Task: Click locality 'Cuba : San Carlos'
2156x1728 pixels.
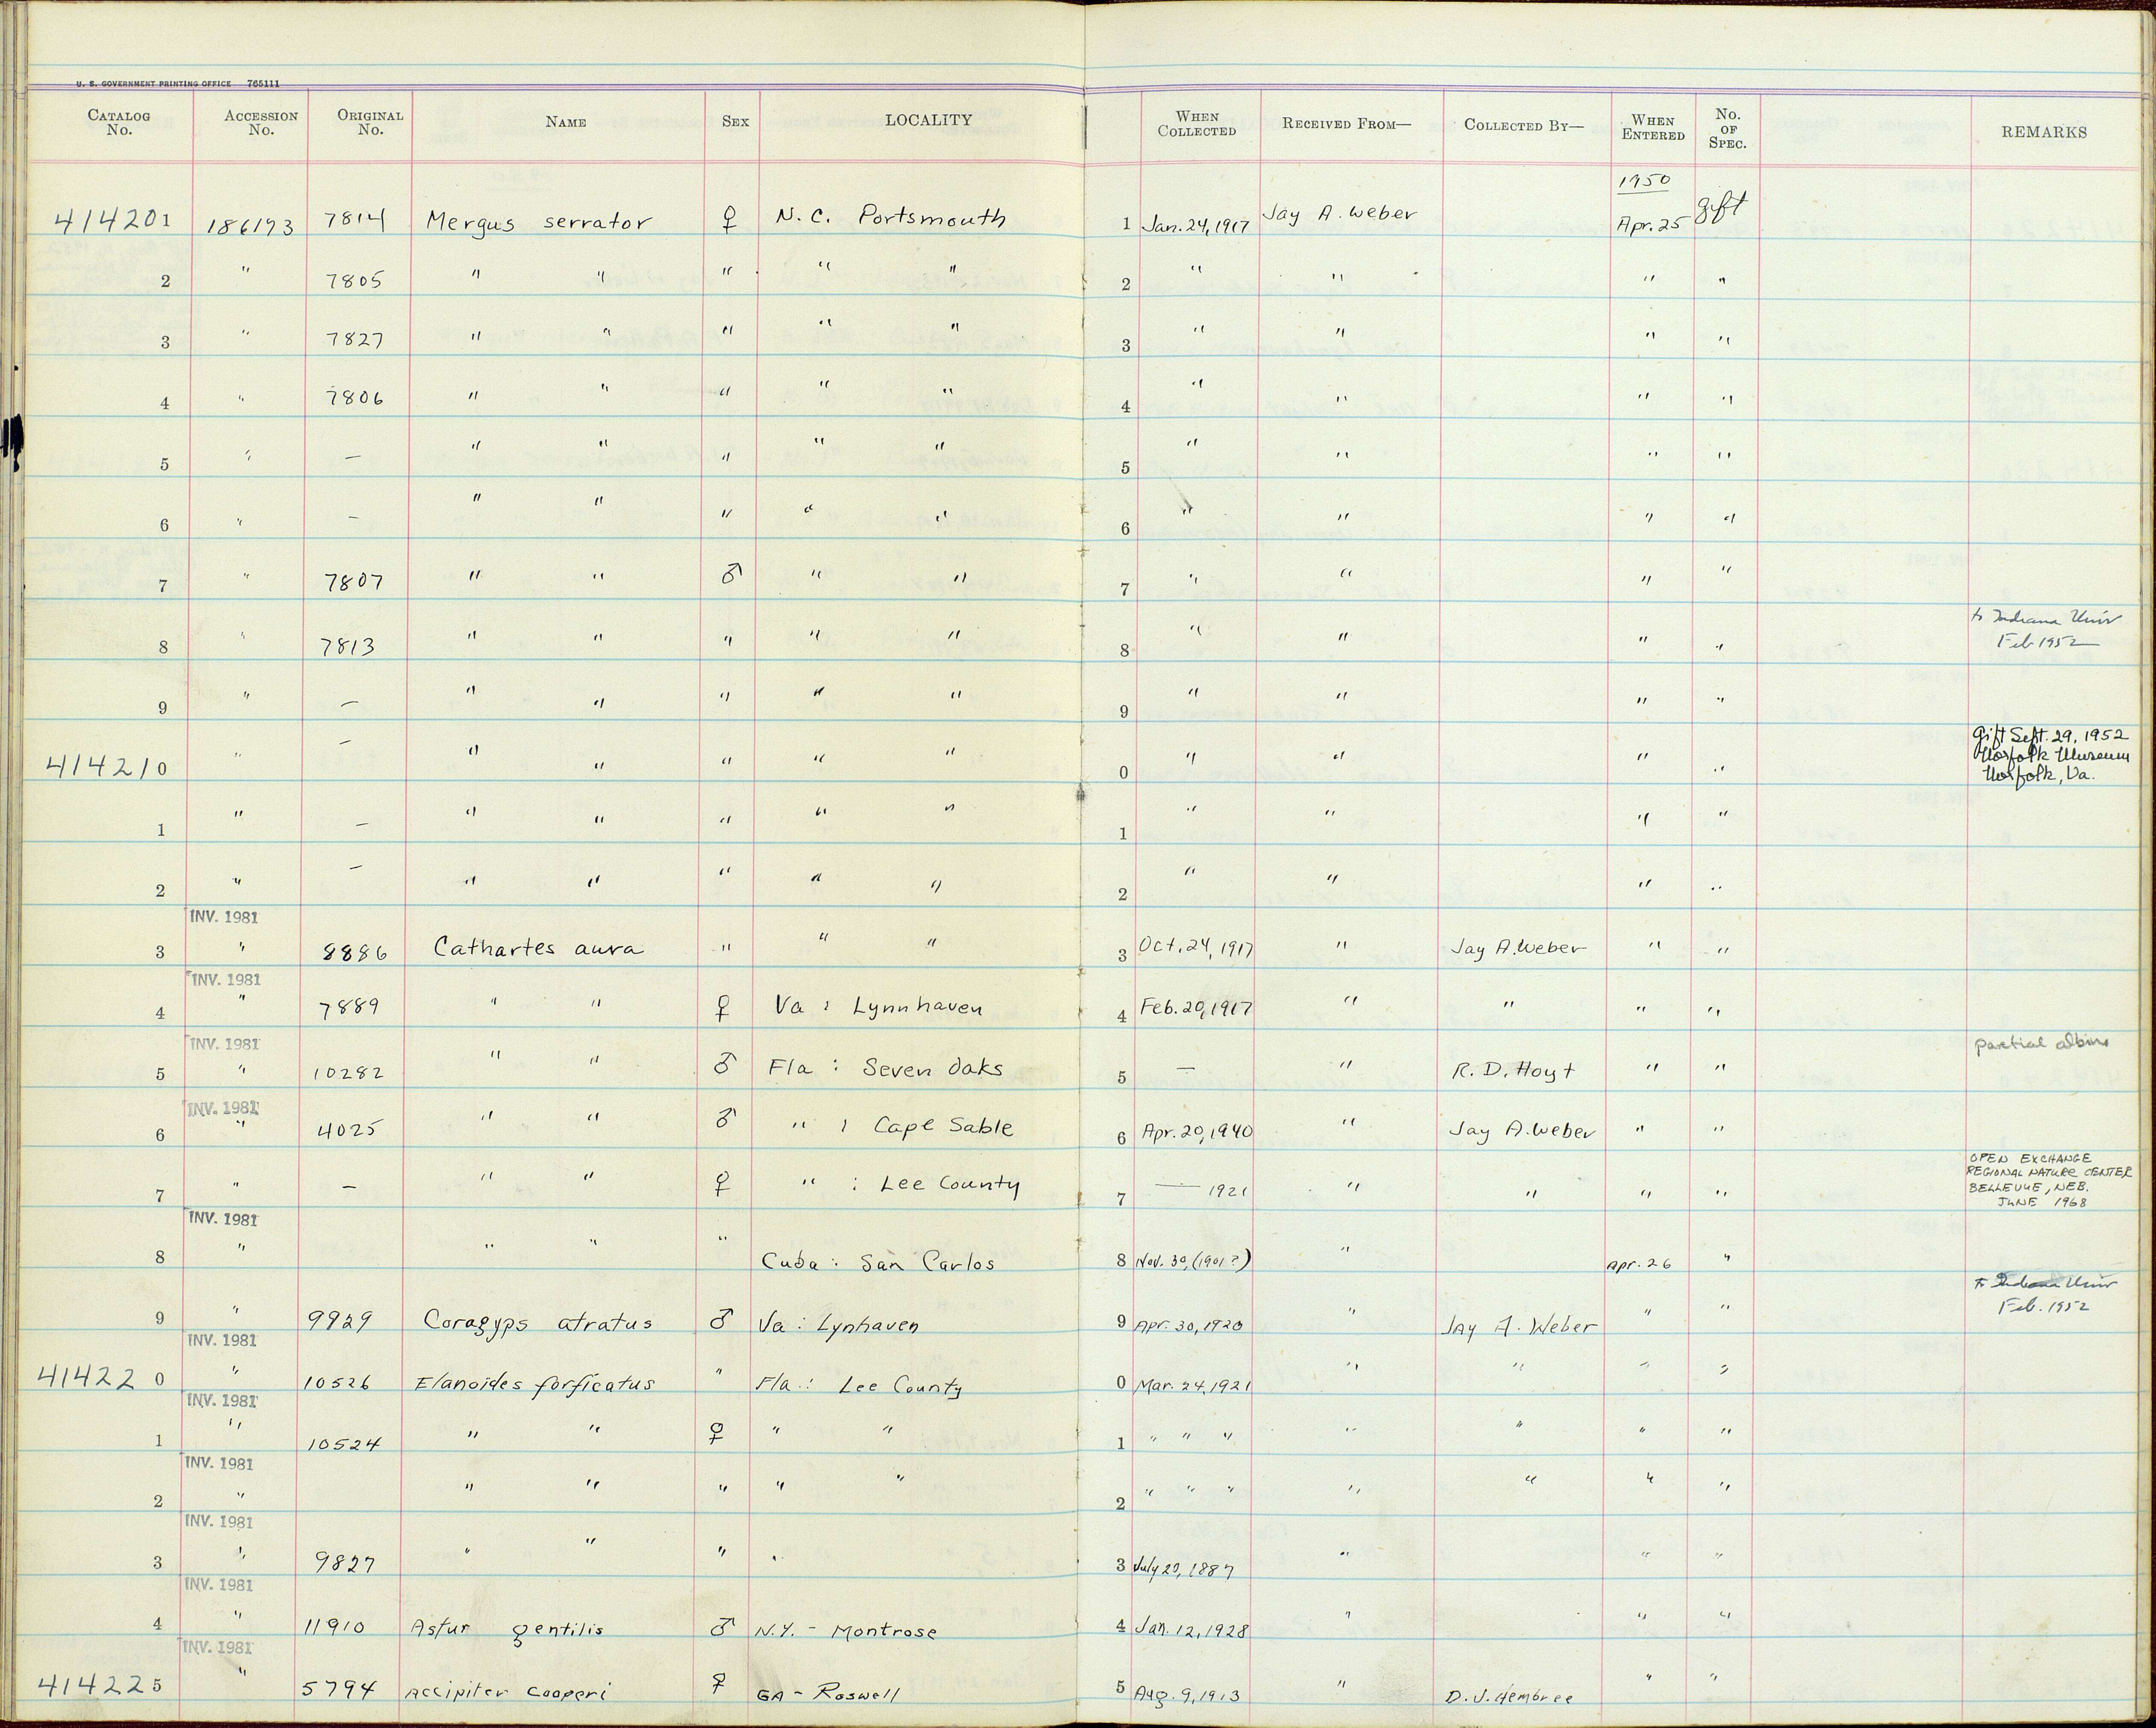Action: [879, 1262]
